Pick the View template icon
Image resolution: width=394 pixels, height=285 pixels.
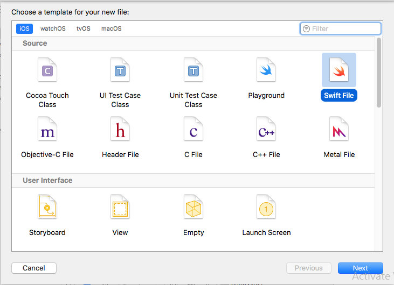pos(120,207)
